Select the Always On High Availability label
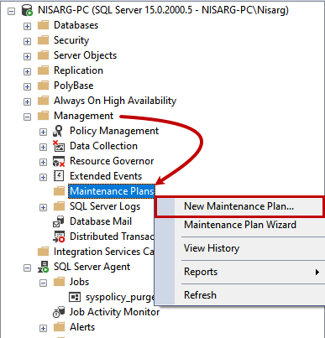 [x=115, y=101]
